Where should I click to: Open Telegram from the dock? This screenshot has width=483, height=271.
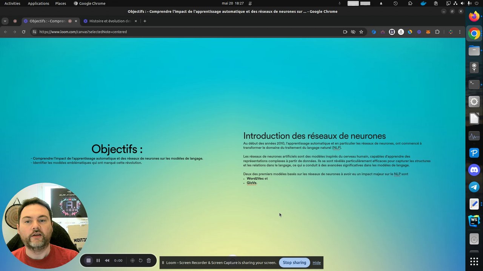point(474,187)
